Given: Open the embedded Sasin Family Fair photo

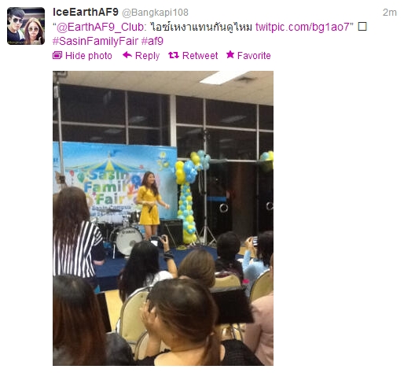Looking at the screenshot, I should [x=163, y=218].
